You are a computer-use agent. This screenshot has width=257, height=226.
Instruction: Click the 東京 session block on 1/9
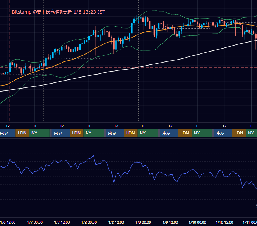tap(169, 133)
